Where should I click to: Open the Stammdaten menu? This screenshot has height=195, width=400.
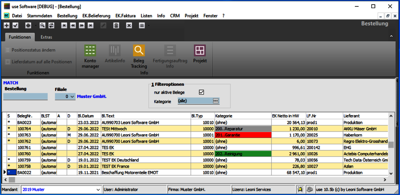pos(39,16)
